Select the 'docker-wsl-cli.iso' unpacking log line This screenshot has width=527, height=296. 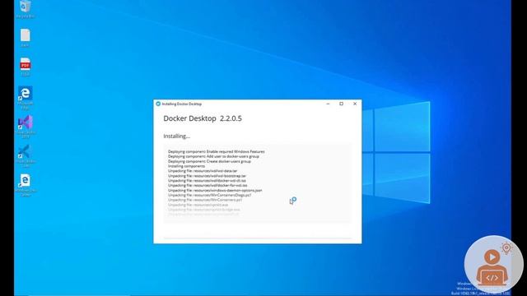point(207,181)
